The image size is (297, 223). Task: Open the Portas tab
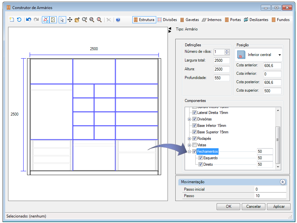233,20
